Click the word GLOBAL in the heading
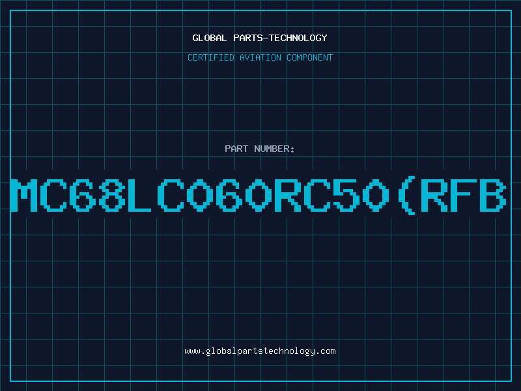This screenshot has width=521, height=391. point(210,38)
